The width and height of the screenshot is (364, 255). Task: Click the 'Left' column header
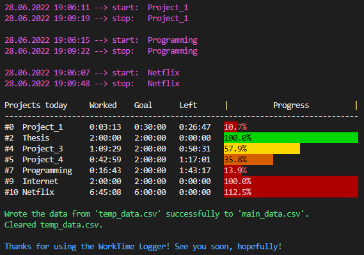tap(188, 105)
